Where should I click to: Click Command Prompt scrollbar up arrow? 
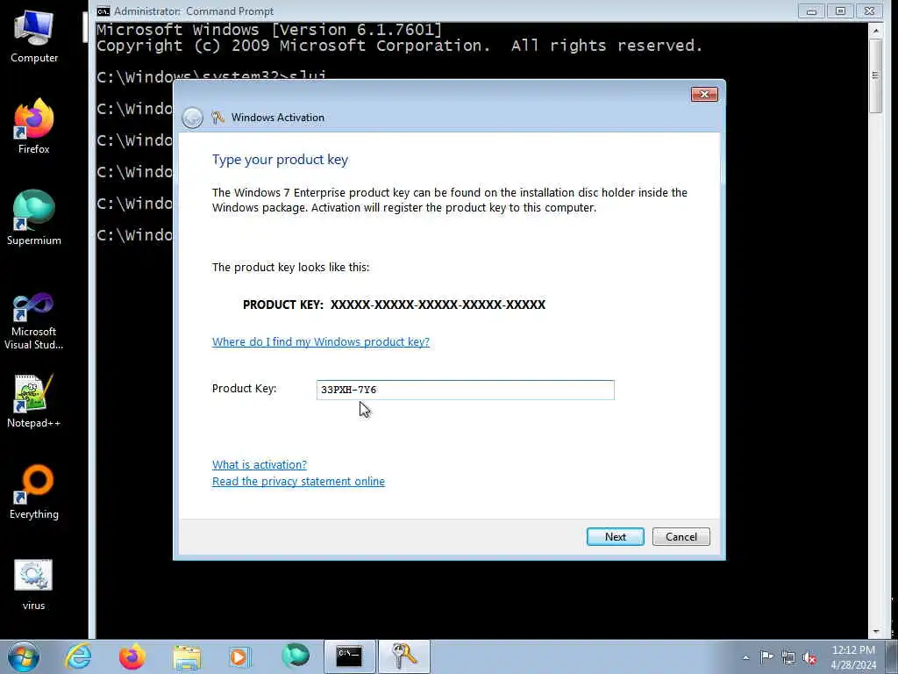[876, 31]
